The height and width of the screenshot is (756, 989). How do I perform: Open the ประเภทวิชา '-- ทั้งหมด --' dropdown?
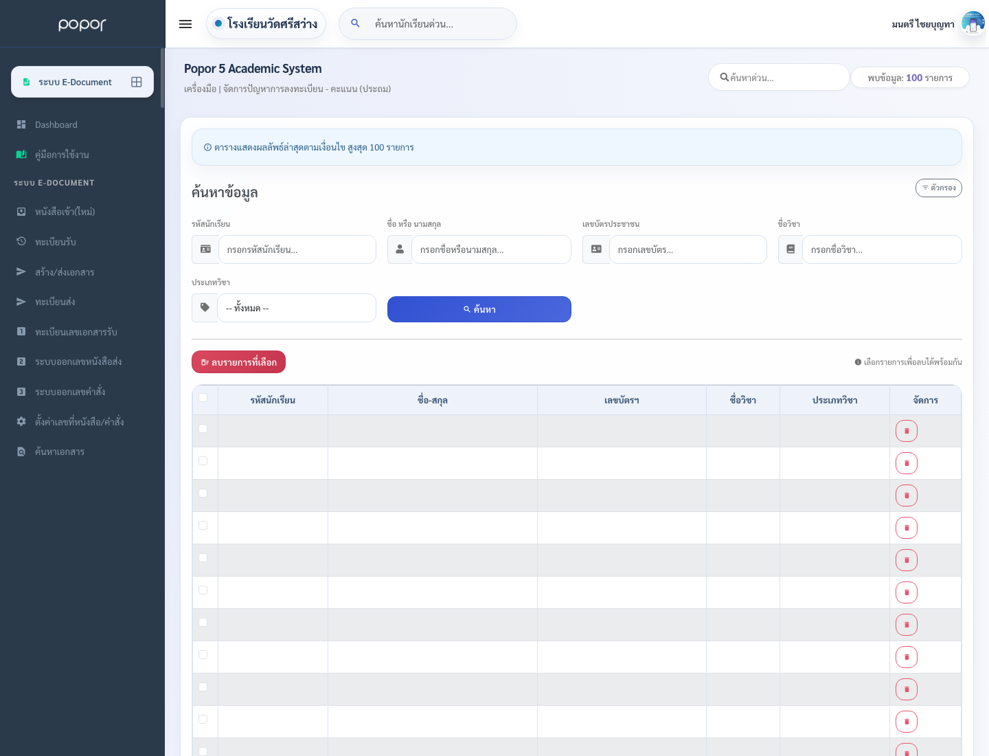coord(297,308)
